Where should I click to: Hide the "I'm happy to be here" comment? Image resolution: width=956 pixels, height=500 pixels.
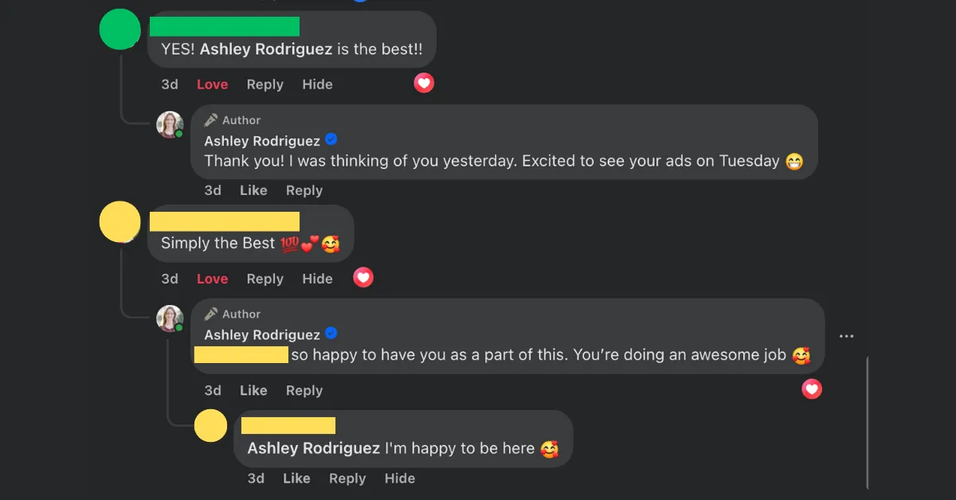(x=400, y=479)
